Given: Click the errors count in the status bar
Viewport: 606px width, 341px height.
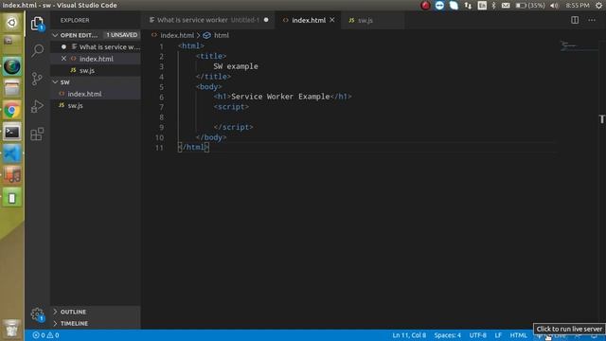Looking at the screenshot, I should pos(39,335).
